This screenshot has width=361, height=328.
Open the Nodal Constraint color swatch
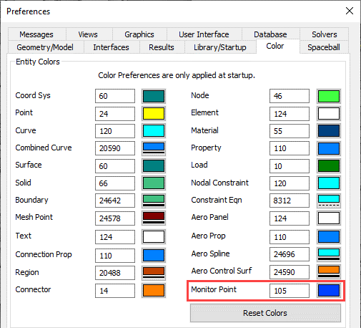[x=329, y=183]
